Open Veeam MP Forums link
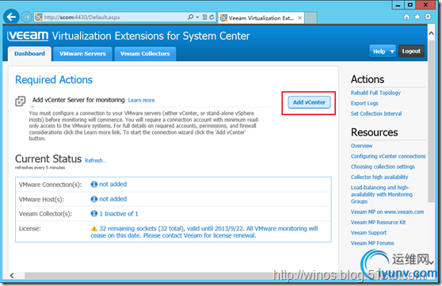442x286 pixels. (372, 243)
